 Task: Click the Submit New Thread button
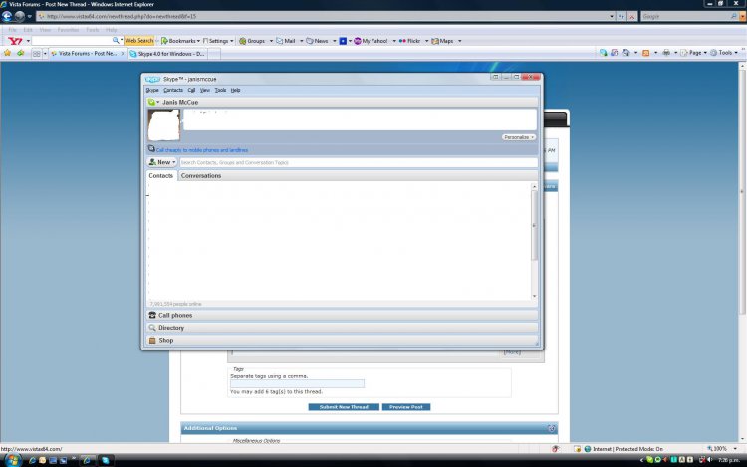[x=343, y=407]
